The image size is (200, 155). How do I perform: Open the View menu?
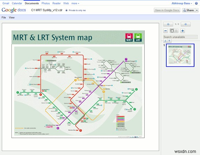(11, 17)
